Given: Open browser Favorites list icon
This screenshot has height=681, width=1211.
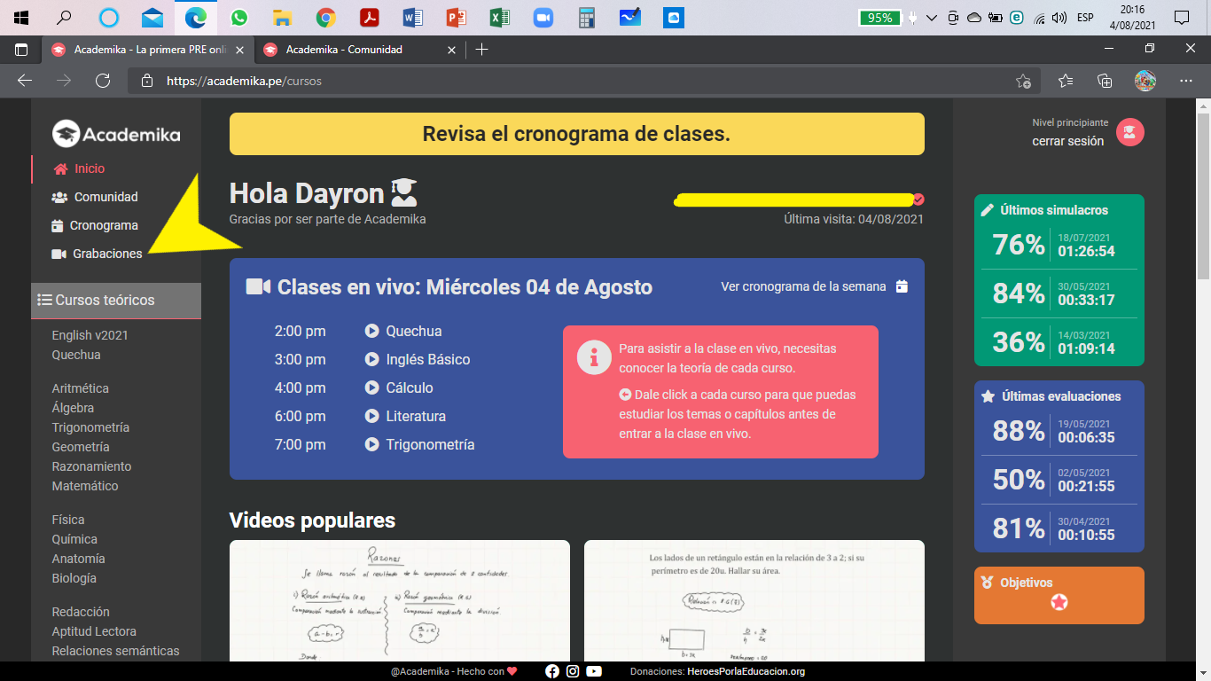Looking at the screenshot, I should point(1066,81).
